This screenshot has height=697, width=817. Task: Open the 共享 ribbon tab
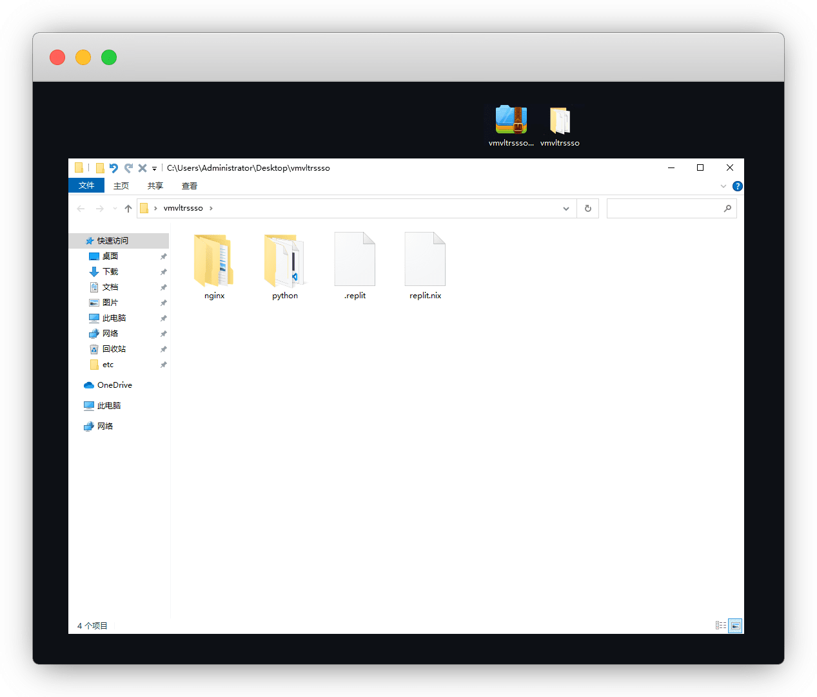point(155,186)
